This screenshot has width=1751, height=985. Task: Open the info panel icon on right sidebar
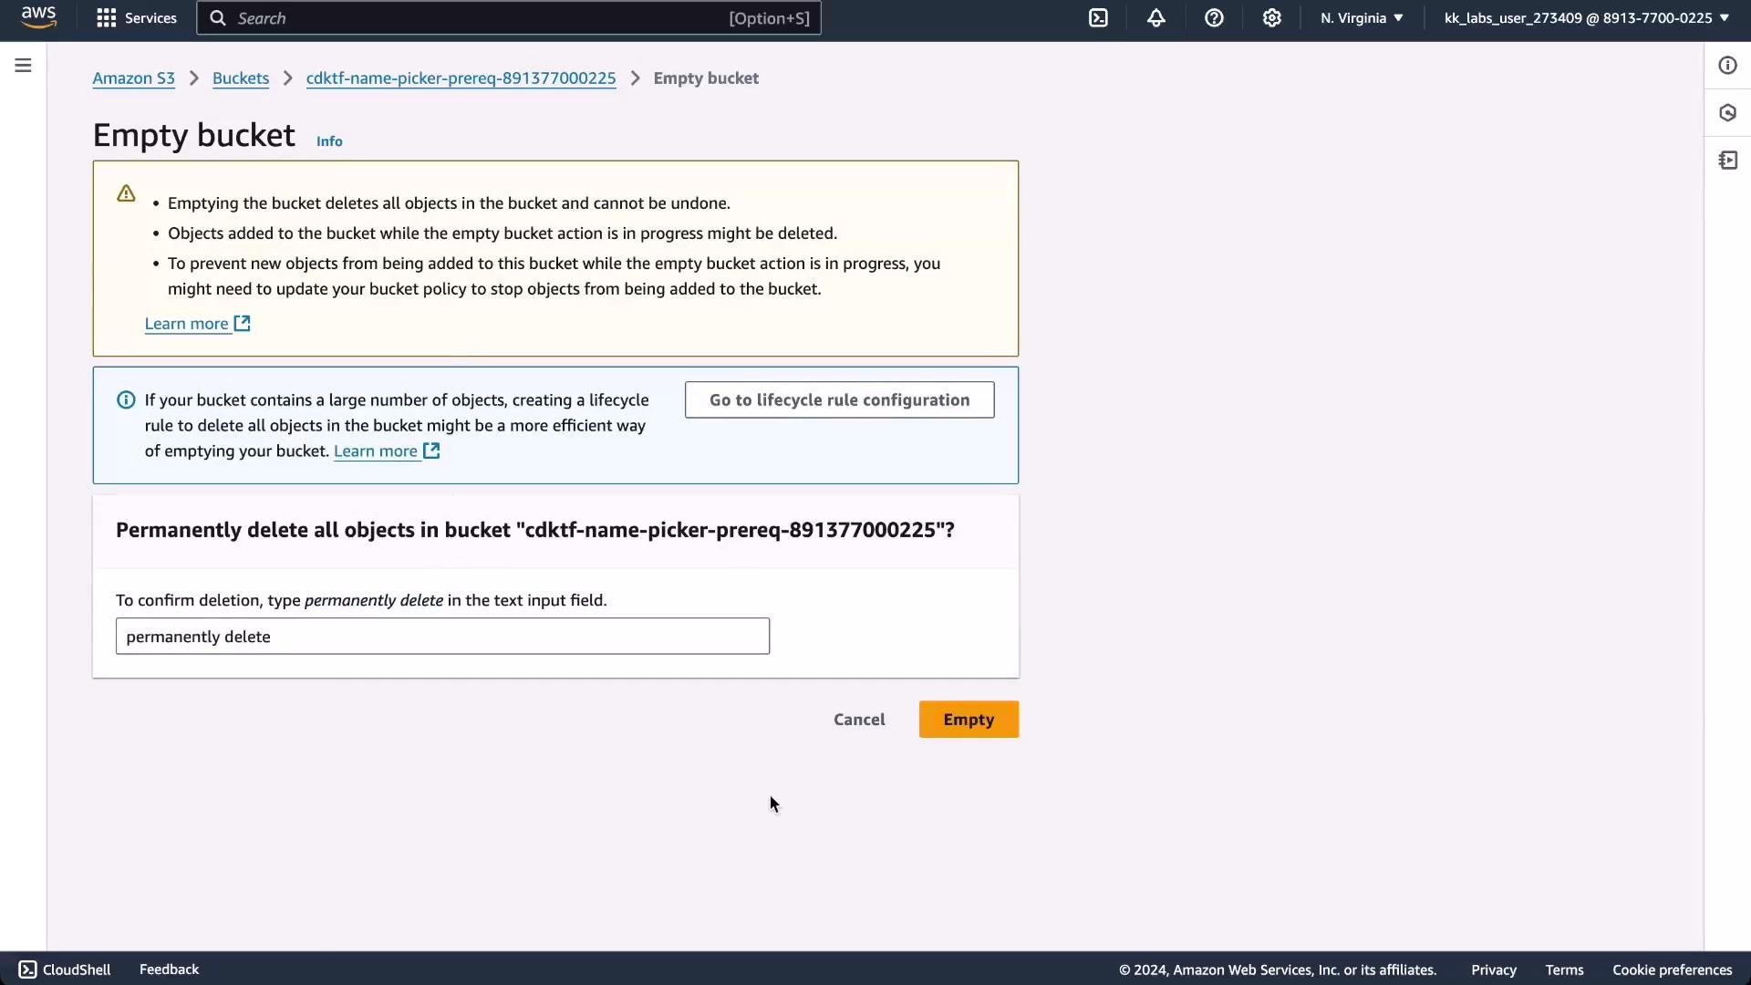click(x=1727, y=66)
